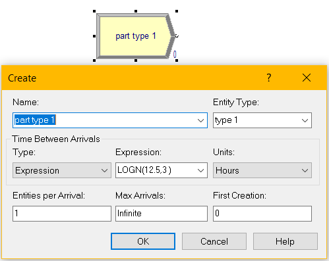
Task: Click the 'Name:' label
Action: [x=26, y=102]
